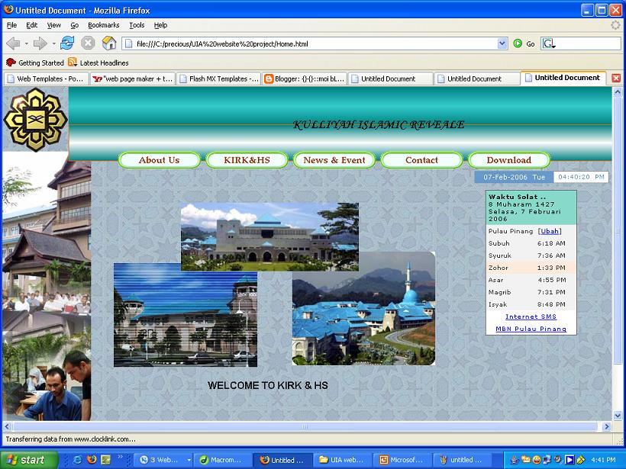626x469 pixels.
Task: Launch Firefox from Quick Launch
Action: [92, 460]
